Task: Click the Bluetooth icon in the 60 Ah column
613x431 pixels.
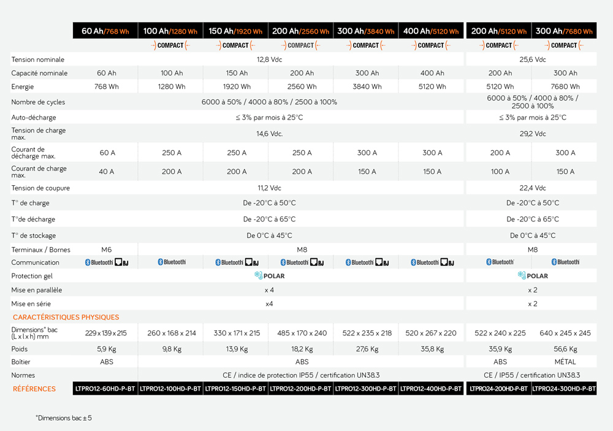Action: 88,262
